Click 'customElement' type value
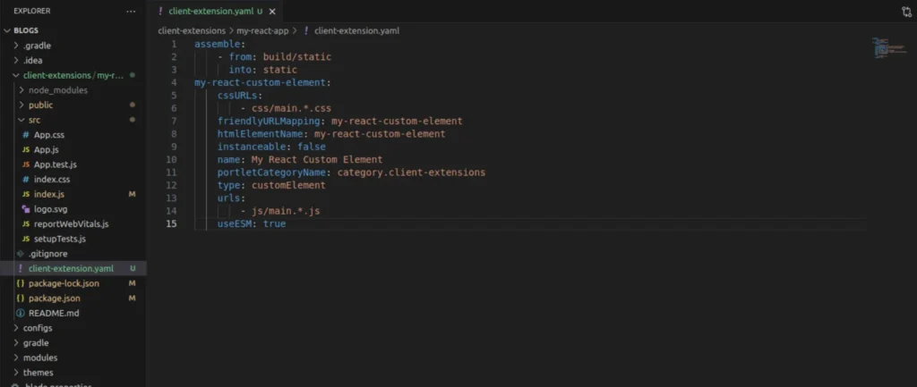917x387 pixels. coord(288,186)
